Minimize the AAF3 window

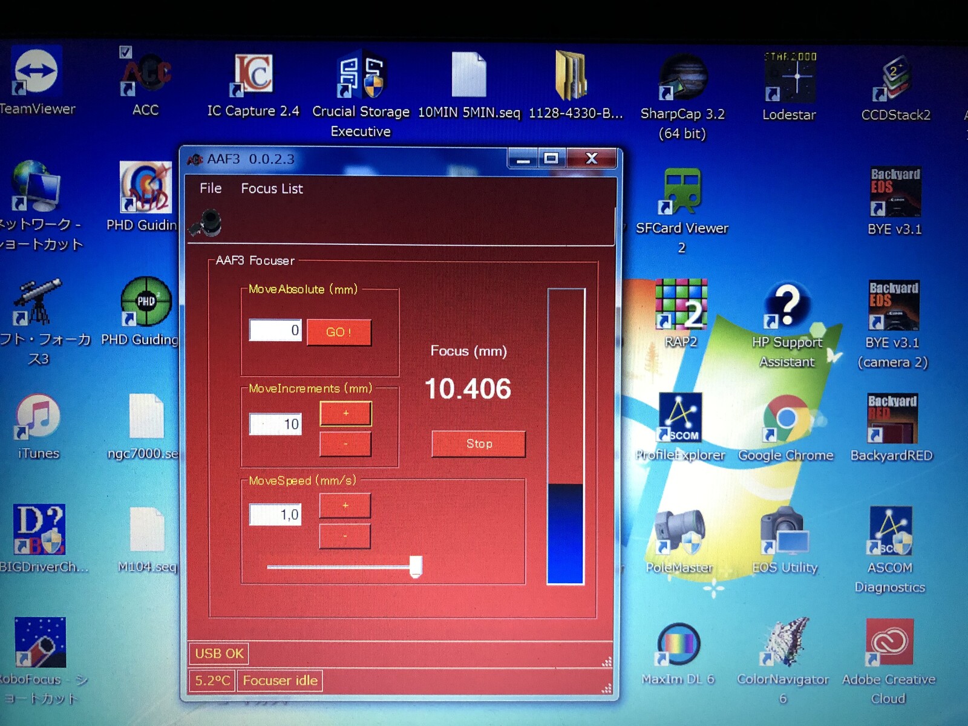(524, 159)
